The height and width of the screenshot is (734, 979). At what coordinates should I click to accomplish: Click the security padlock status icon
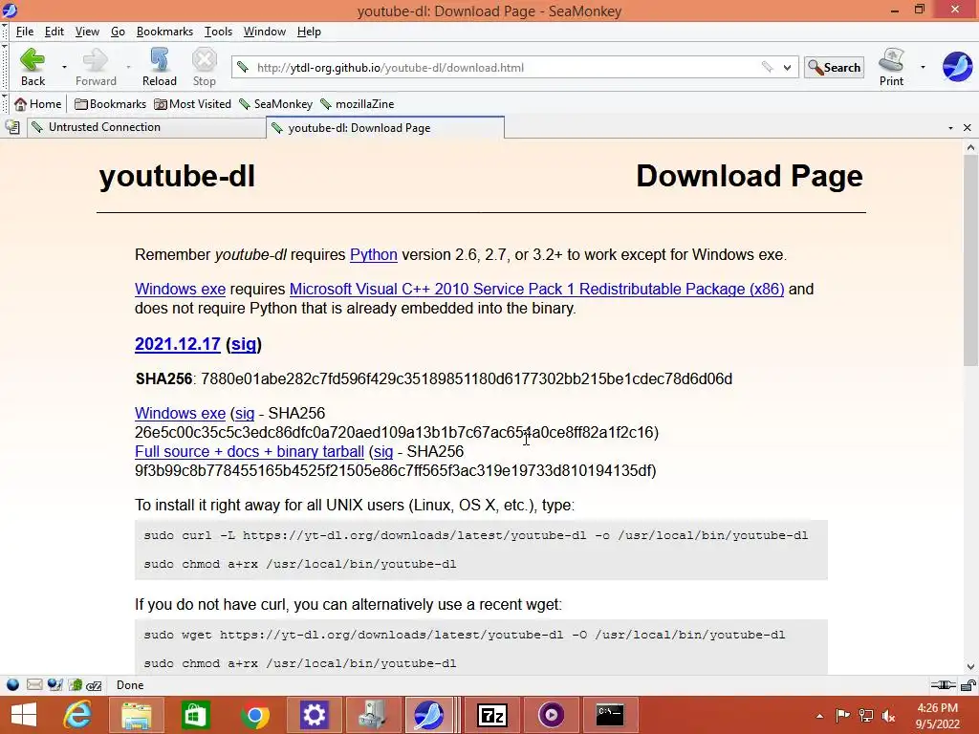pos(968,685)
